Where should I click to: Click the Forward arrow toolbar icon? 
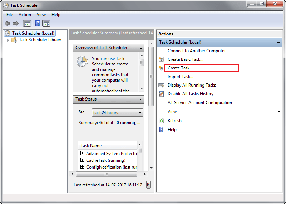pyautogui.click(x=16, y=23)
